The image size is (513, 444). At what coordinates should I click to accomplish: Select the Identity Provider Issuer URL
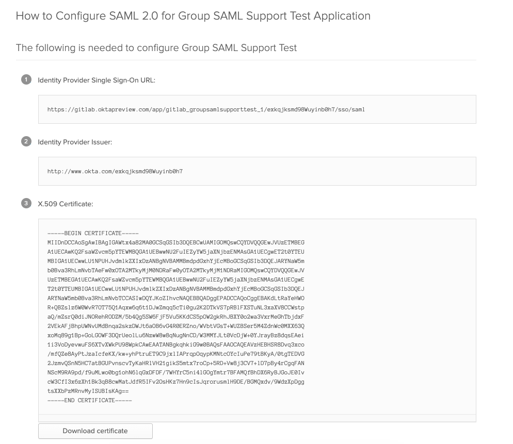click(x=116, y=171)
